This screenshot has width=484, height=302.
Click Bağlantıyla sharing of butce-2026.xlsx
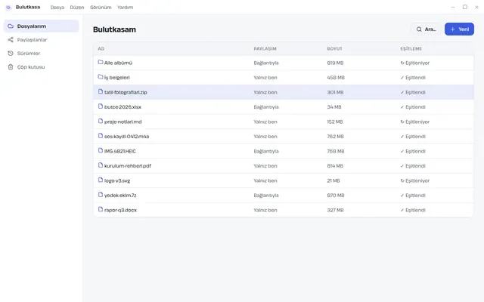pos(266,107)
